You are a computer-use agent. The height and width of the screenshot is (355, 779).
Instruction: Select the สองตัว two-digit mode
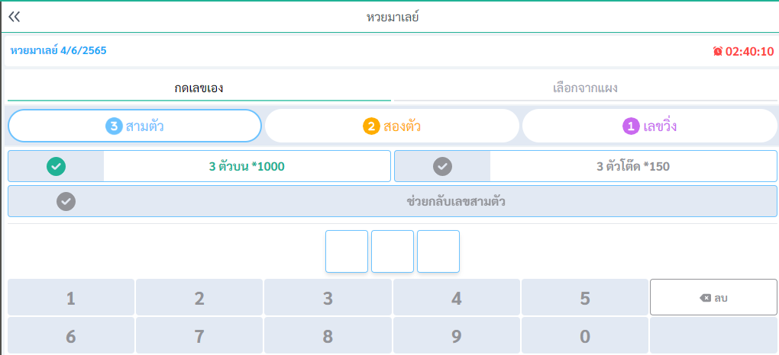tap(392, 126)
